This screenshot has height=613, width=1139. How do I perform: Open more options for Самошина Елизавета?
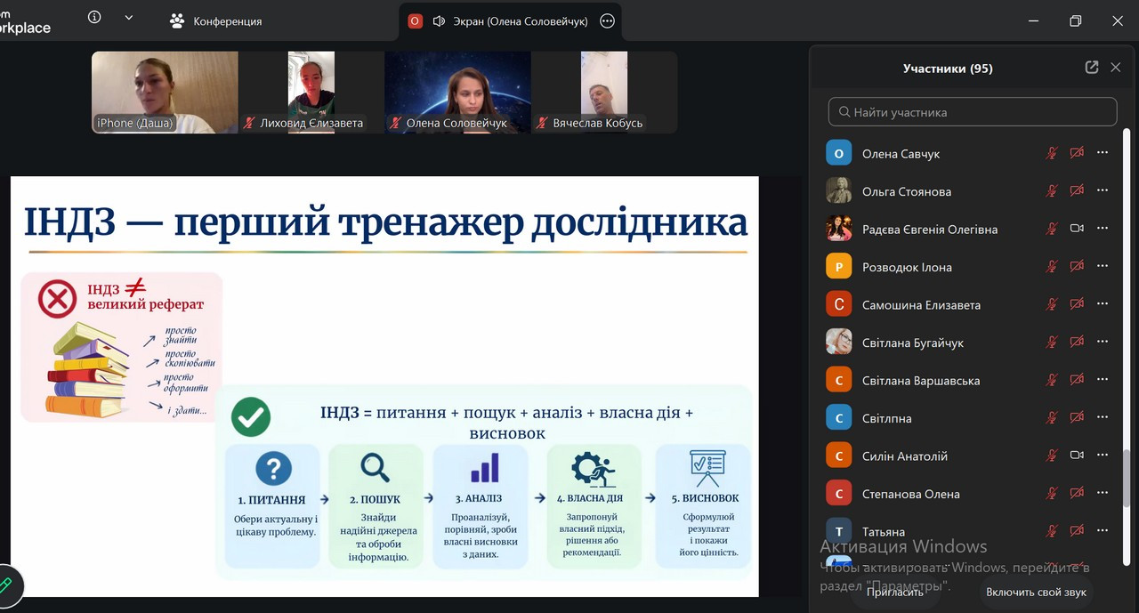[x=1103, y=304]
